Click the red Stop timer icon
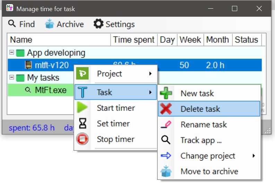The width and height of the screenshot is (275, 183). (82, 139)
